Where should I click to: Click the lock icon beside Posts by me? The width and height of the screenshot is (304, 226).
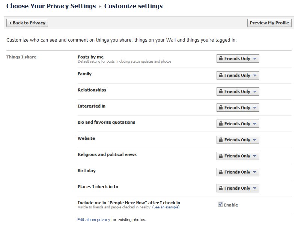click(221, 58)
